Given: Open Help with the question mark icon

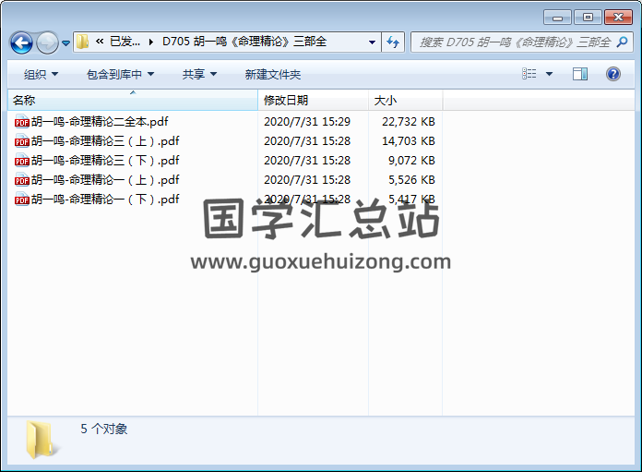Looking at the screenshot, I should tap(612, 74).
